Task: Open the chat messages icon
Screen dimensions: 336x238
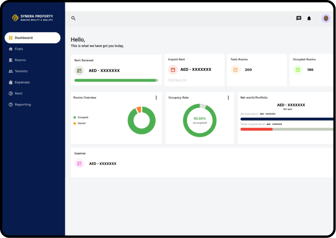Action: (x=299, y=18)
